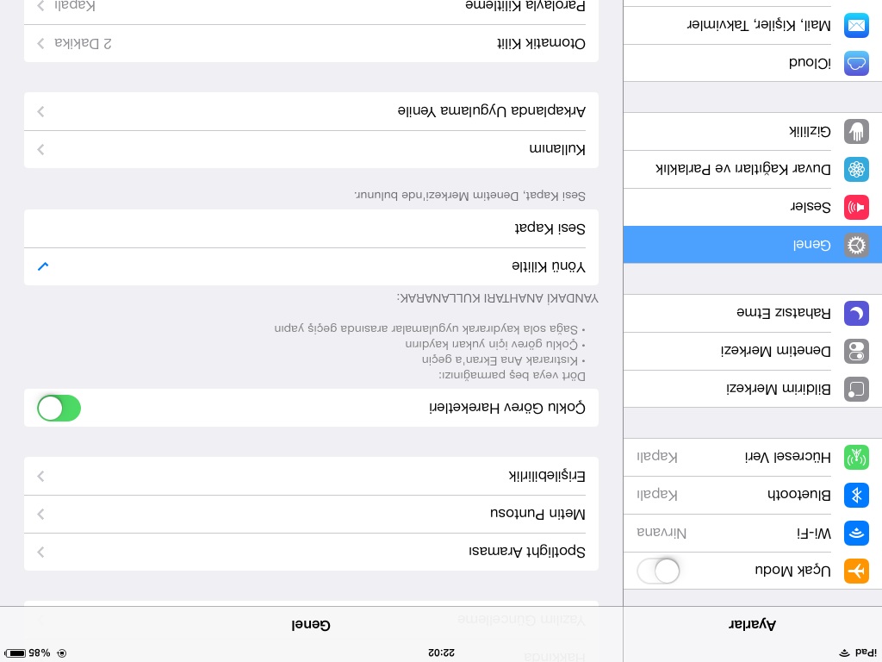882x662 pixels.
Task: Click the Mail, Kişiler, Takvimler label
Action: click(x=759, y=25)
